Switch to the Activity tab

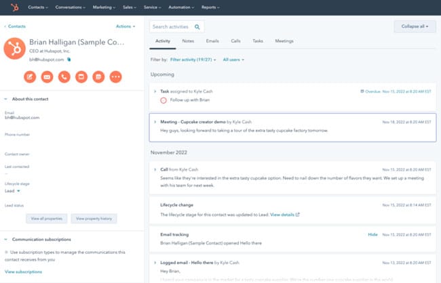[163, 41]
